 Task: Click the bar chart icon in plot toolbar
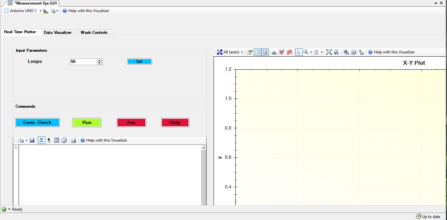[274, 52]
